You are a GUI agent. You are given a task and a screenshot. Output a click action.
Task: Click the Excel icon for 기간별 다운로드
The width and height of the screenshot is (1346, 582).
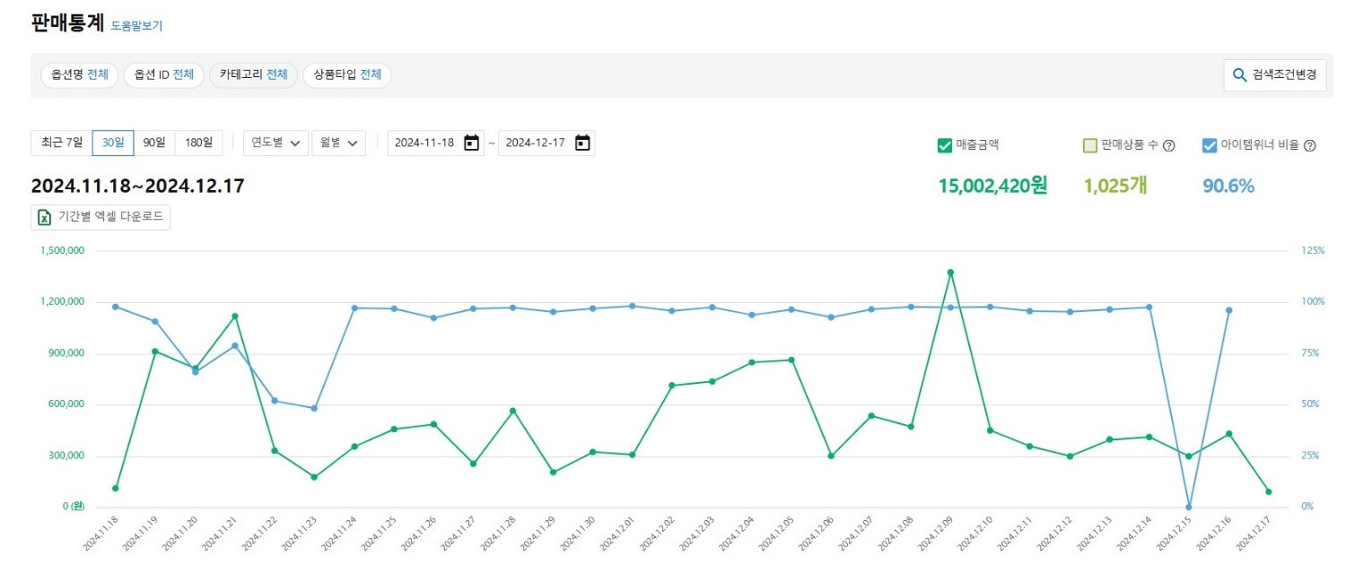[44, 217]
